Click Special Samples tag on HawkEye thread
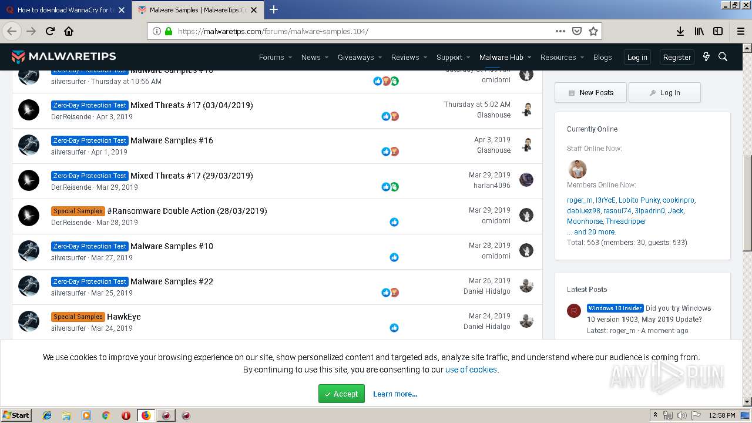752x423 pixels. point(78,317)
